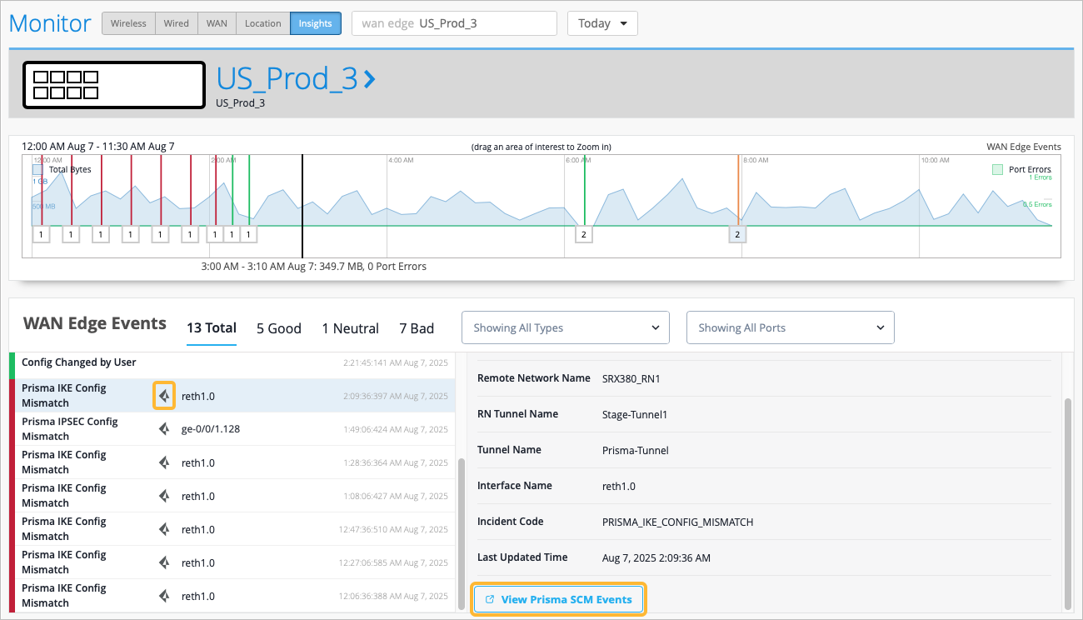The height and width of the screenshot is (620, 1083).
Task: Click Prisma icon on the 12:06:36 AM event
Action: click(x=164, y=596)
